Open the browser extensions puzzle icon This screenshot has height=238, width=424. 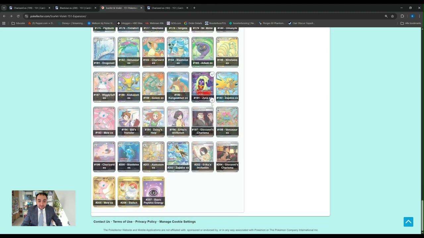pos(402,16)
